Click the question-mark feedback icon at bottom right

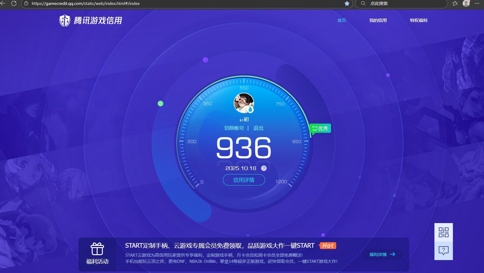pos(443,250)
